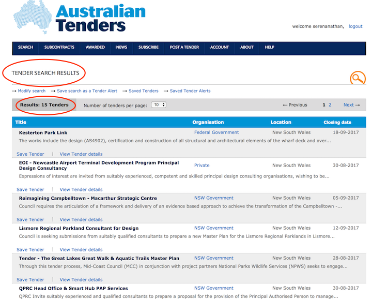Click the TENDER SEARCH RESULTS heading
Viewport: 372px width, 299px height.
[45, 73]
